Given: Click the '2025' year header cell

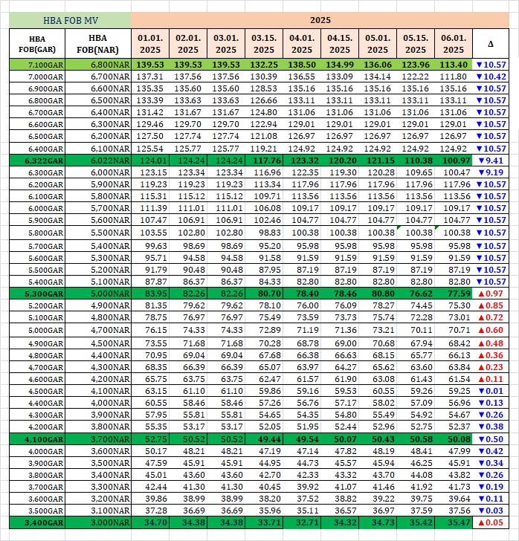Looking at the screenshot, I should pos(320,20).
